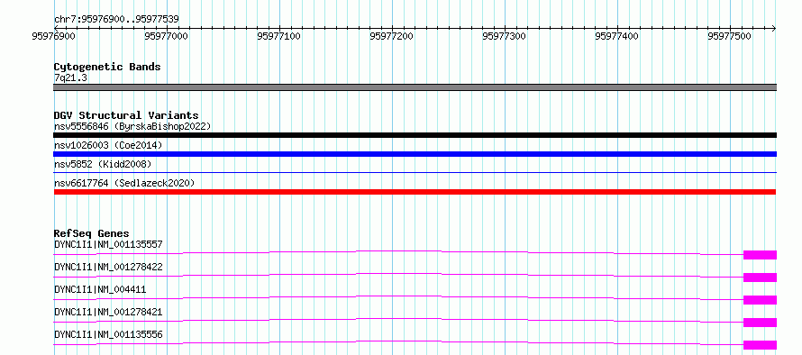Click the magenta exon block of NM_001135556
Image resolution: width=802 pixels, height=355 pixels.
pyautogui.click(x=760, y=345)
